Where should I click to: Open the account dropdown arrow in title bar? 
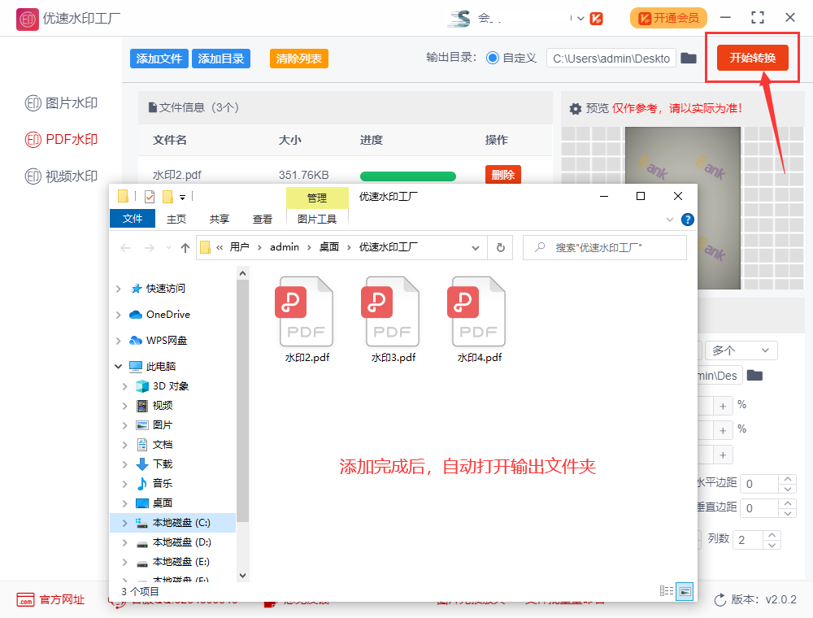tap(580, 19)
